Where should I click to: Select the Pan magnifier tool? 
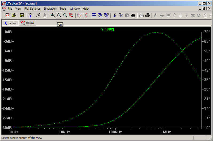(59, 15)
